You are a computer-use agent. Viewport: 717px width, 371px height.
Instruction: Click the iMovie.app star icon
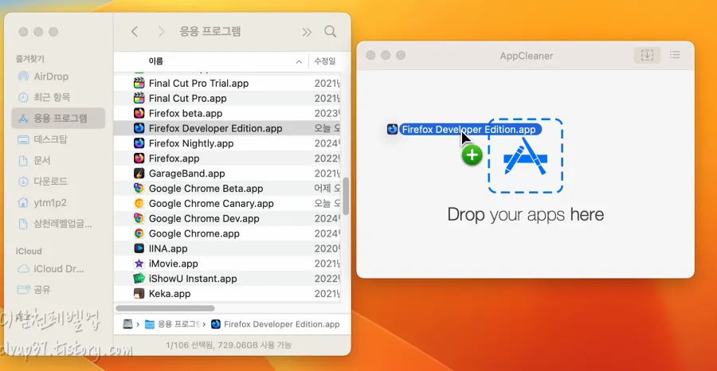coord(139,264)
